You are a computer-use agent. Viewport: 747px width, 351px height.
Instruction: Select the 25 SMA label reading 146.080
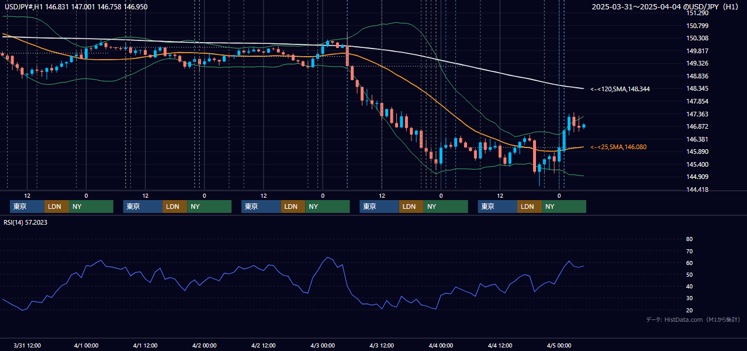point(618,147)
